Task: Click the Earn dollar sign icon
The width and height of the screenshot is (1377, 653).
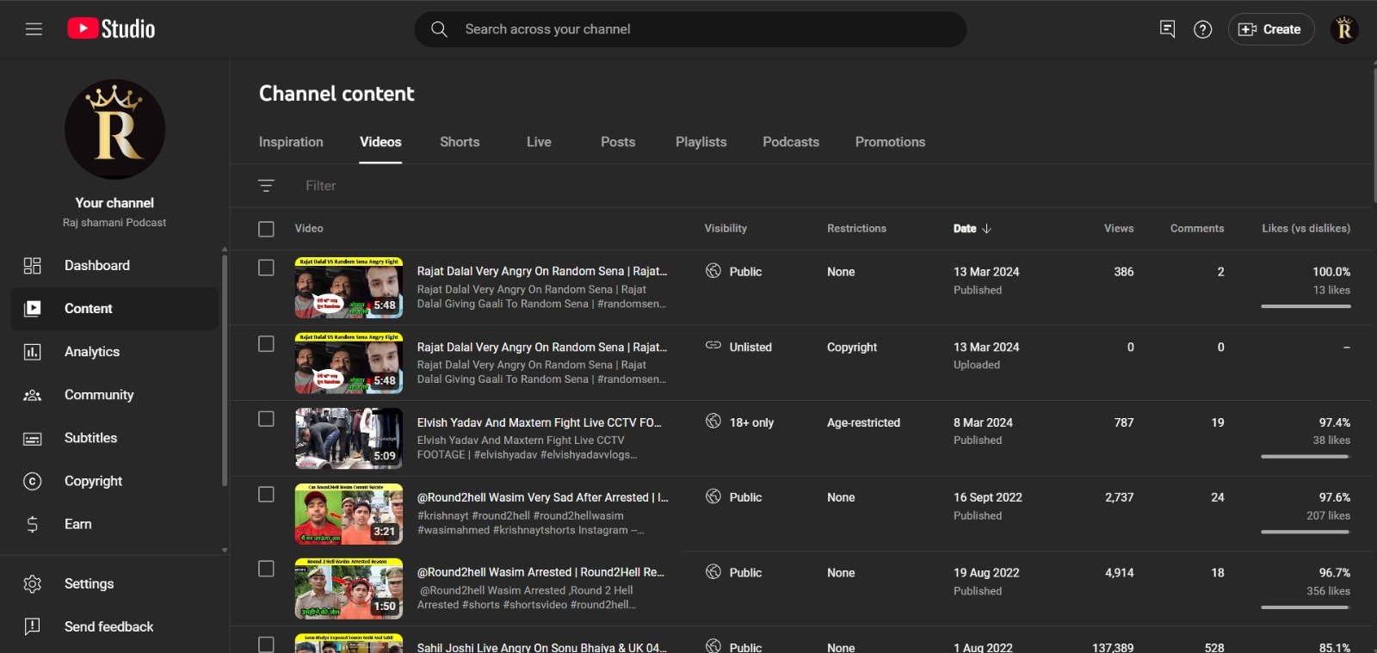Action: point(32,524)
